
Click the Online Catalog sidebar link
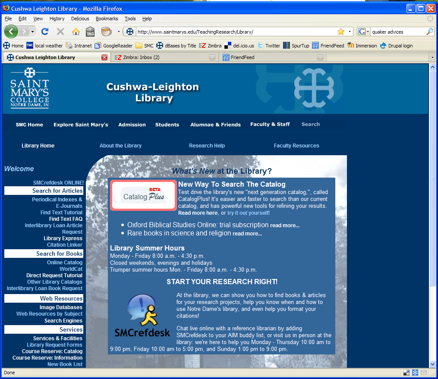(x=65, y=263)
